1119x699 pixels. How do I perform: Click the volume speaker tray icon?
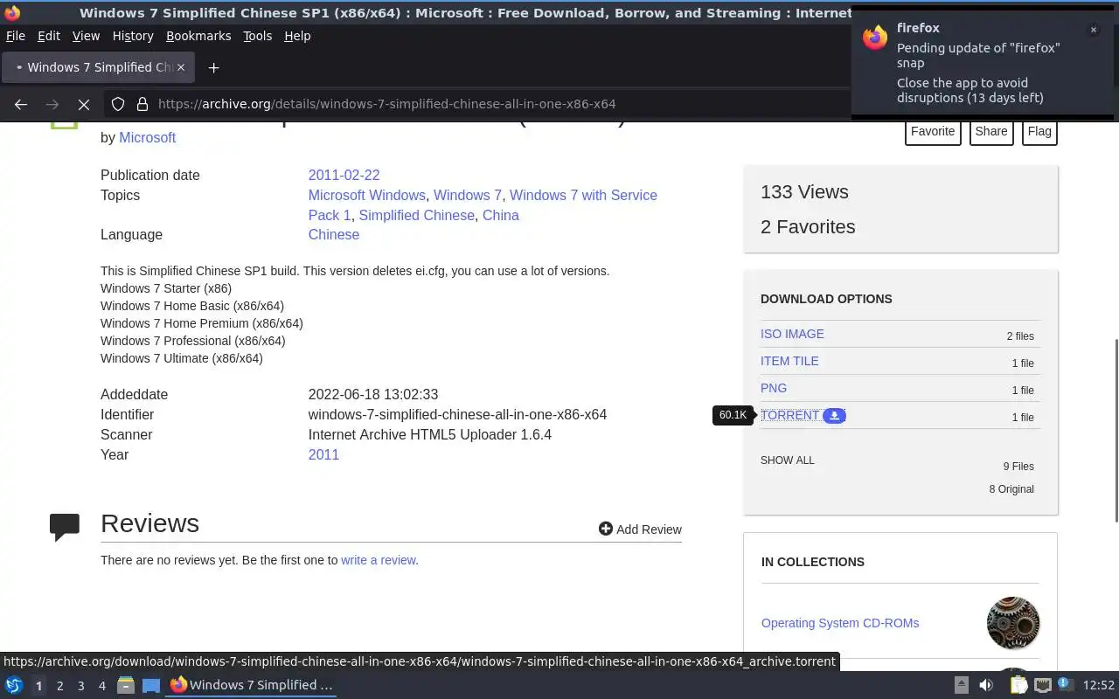point(986,685)
